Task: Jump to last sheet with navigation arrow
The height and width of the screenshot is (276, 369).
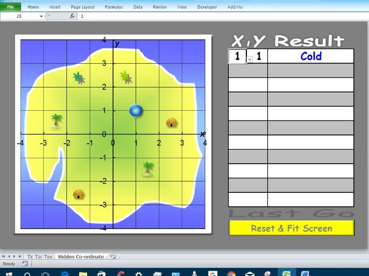Action: pos(20,257)
